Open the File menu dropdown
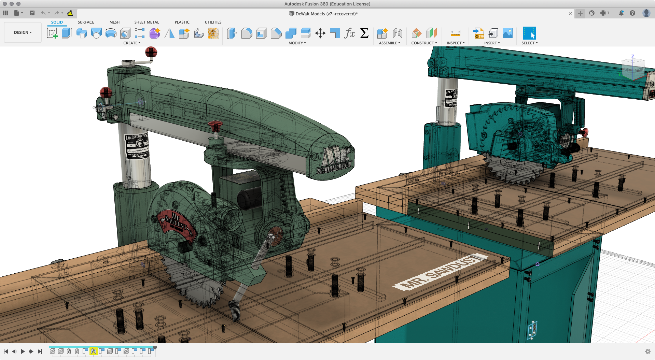655x360 pixels. [18, 13]
